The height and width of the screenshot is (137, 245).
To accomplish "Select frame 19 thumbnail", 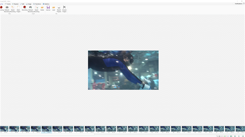I will point(208,129).
